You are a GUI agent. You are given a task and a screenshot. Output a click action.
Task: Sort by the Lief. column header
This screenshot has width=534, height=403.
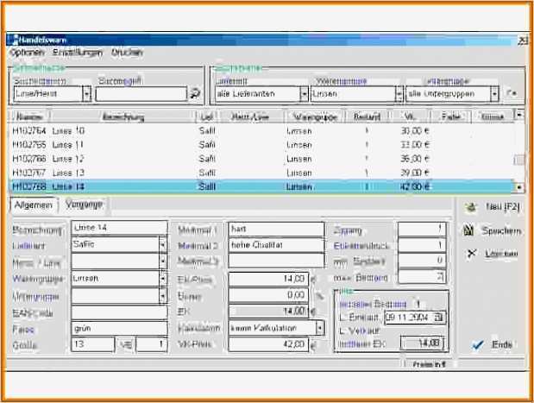207,116
